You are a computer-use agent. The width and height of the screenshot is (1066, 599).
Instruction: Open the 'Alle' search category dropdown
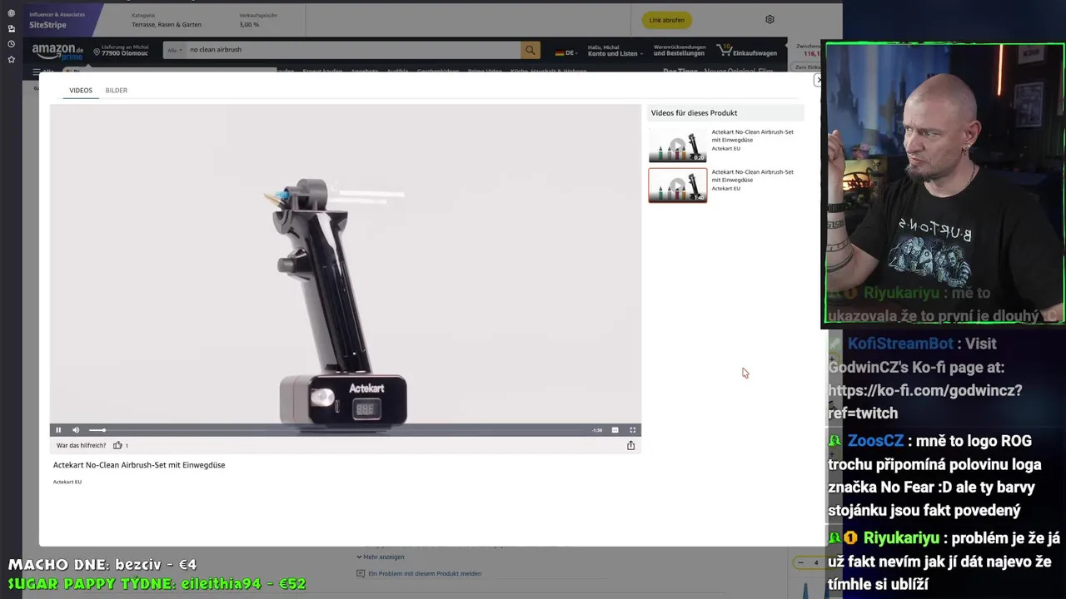pyautogui.click(x=175, y=50)
